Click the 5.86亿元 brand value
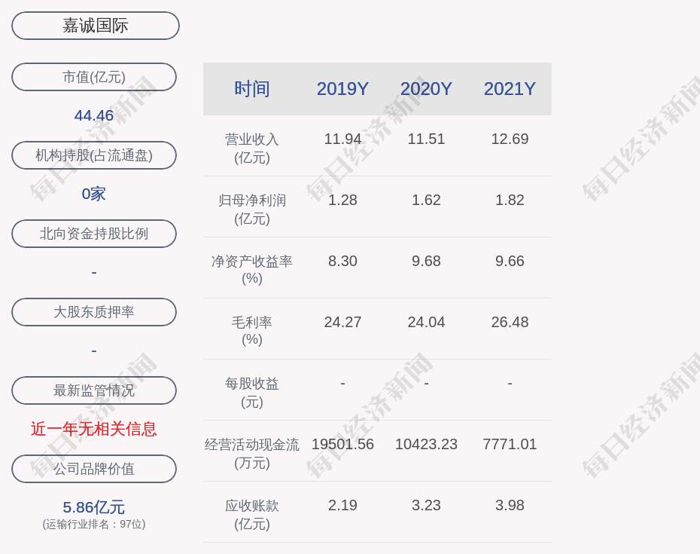This screenshot has height=554, width=700. coord(94,507)
